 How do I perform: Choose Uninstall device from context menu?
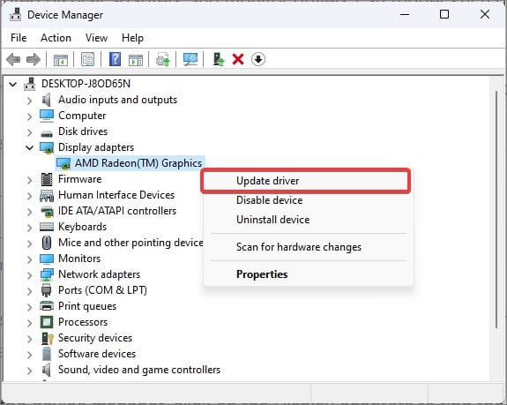tap(309, 220)
